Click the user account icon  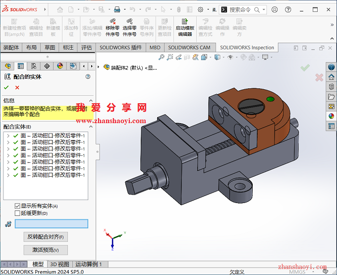(275, 10)
